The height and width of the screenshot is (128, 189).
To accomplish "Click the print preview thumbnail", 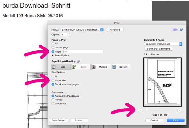I will tap(163, 82).
